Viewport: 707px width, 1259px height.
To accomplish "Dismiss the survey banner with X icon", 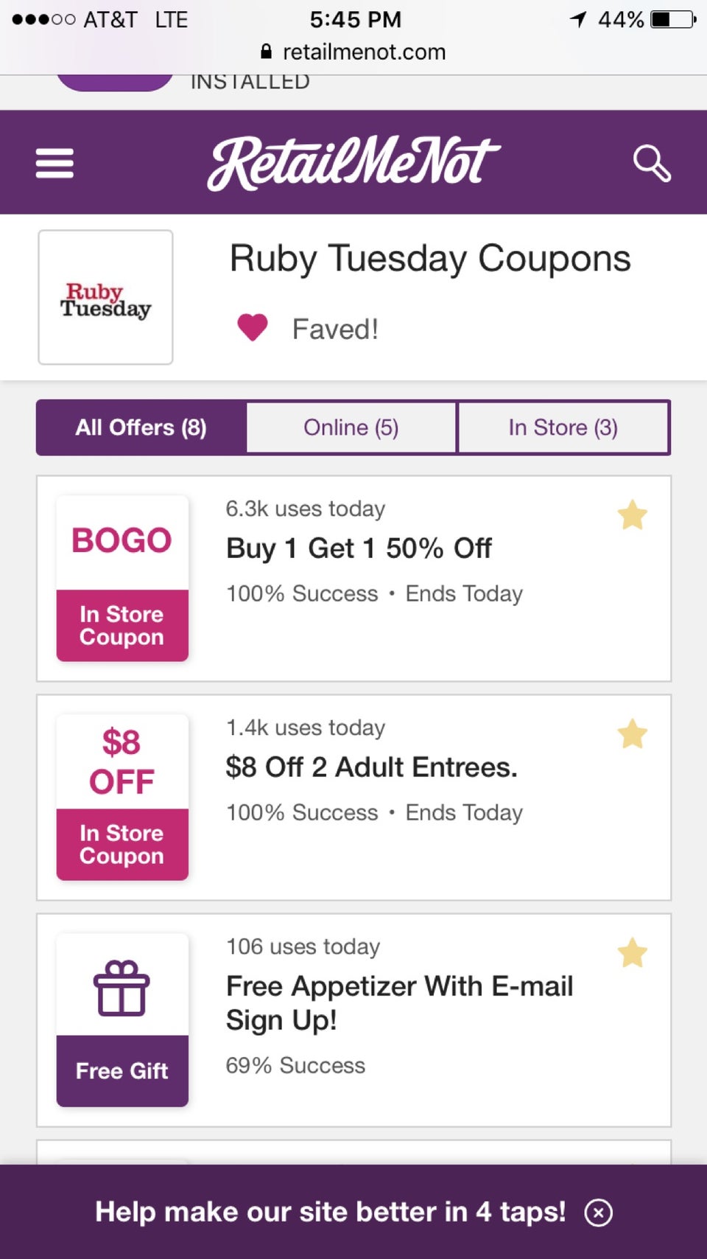I will point(598,1212).
